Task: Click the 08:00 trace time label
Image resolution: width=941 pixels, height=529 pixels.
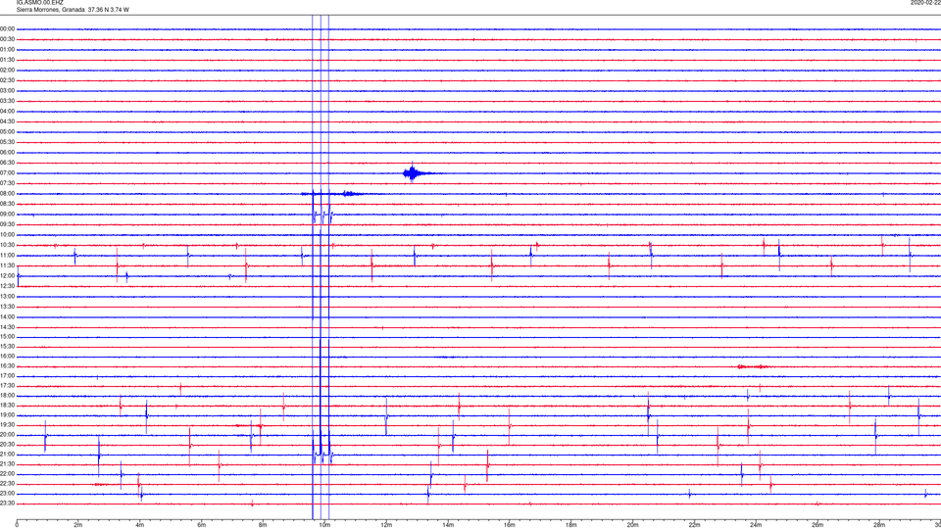Action: (7, 194)
